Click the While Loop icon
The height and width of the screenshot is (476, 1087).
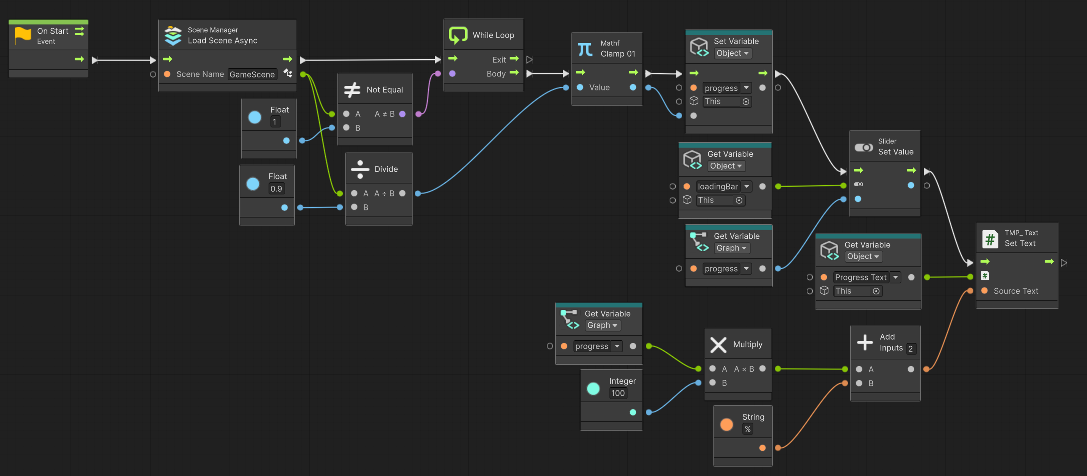(458, 35)
